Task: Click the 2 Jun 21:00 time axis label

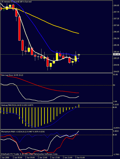Action: click(68, 157)
